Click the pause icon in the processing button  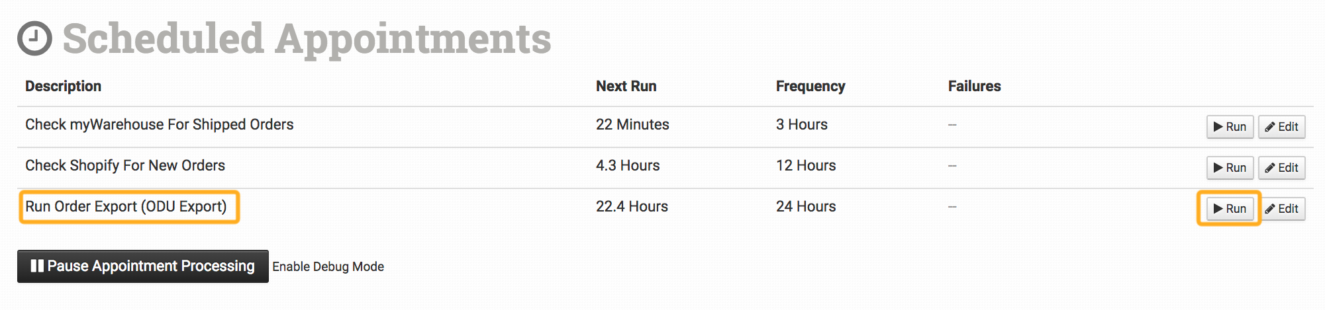(37, 266)
